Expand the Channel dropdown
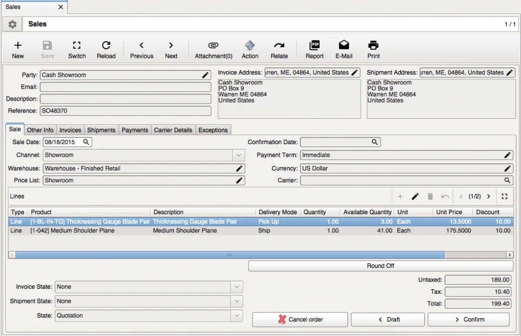The image size is (521, 336). [238, 155]
